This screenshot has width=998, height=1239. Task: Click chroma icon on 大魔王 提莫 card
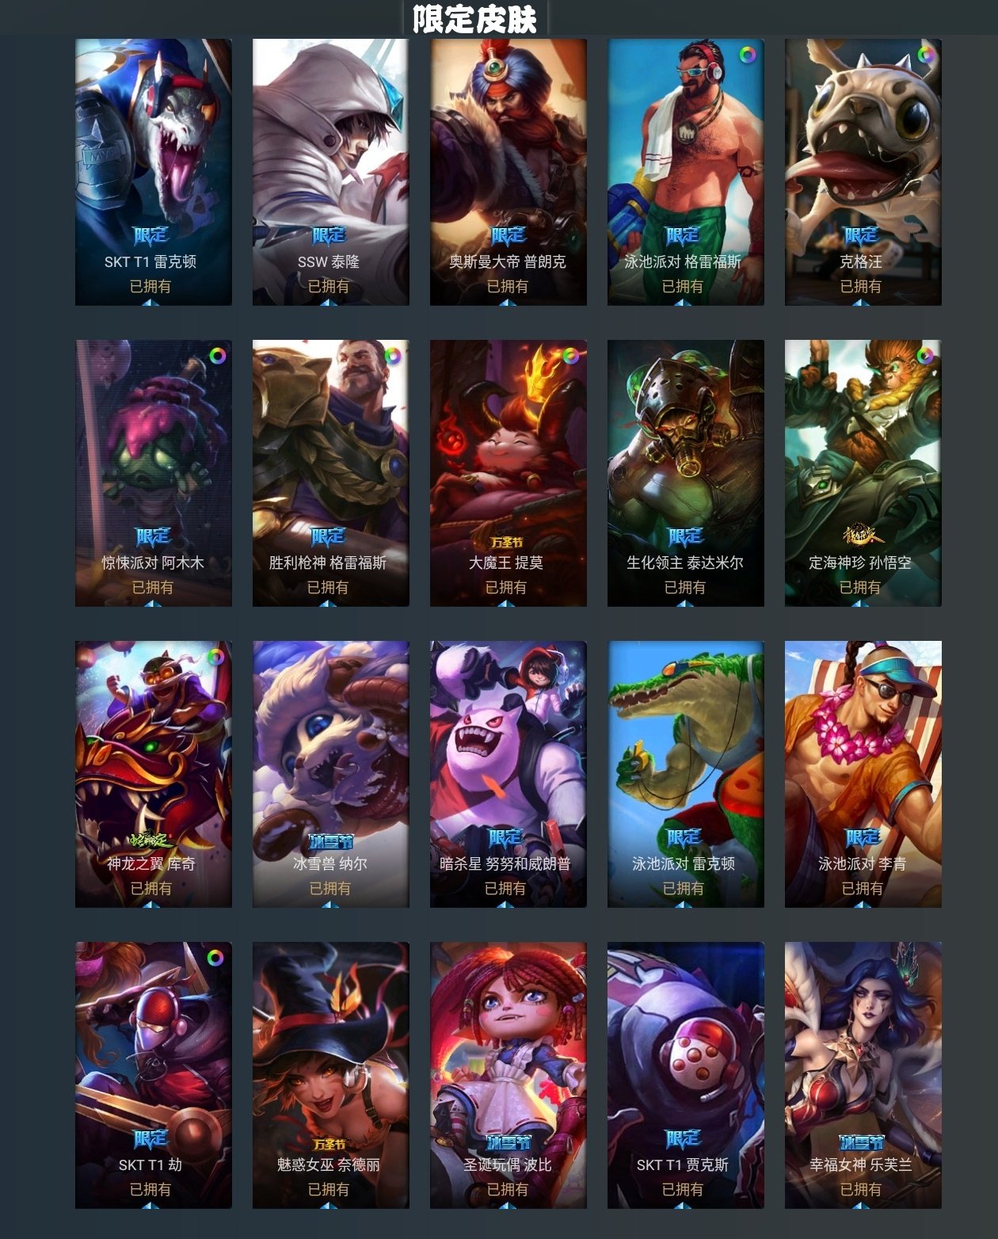click(x=571, y=356)
